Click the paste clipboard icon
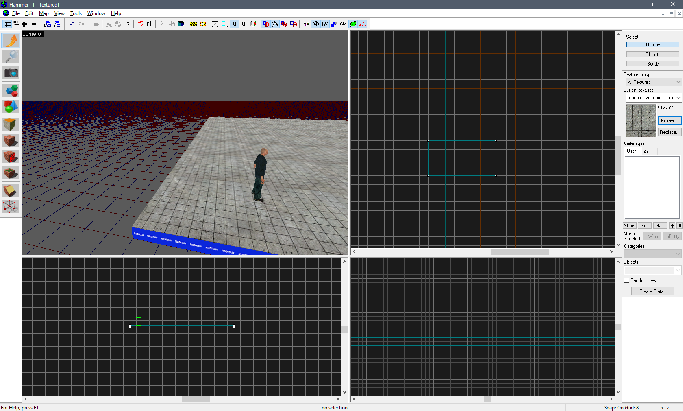 tap(181, 24)
